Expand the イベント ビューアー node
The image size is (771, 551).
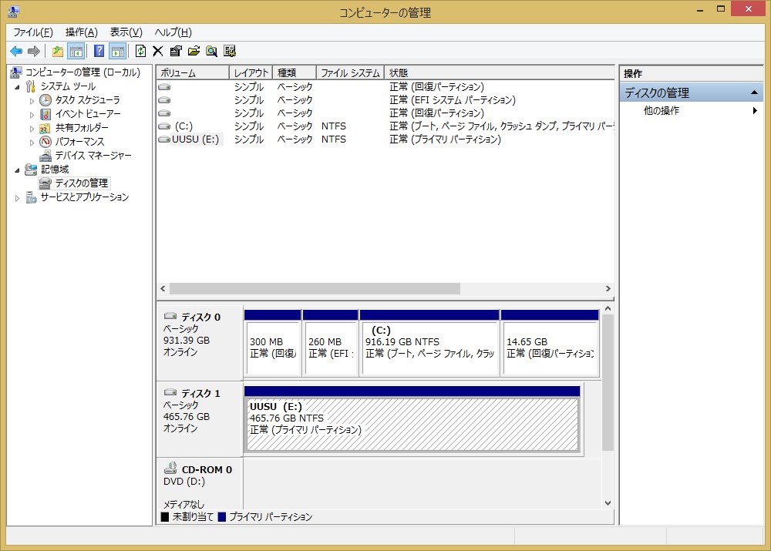click(32, 115)
